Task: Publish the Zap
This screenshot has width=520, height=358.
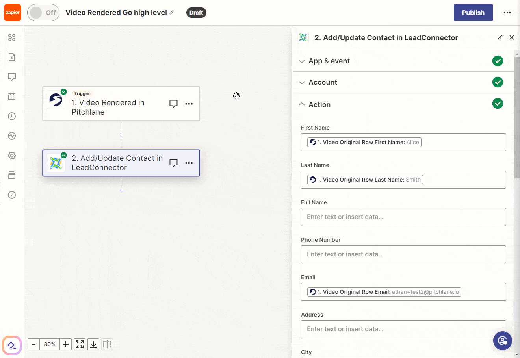Action: coord(473,13)
